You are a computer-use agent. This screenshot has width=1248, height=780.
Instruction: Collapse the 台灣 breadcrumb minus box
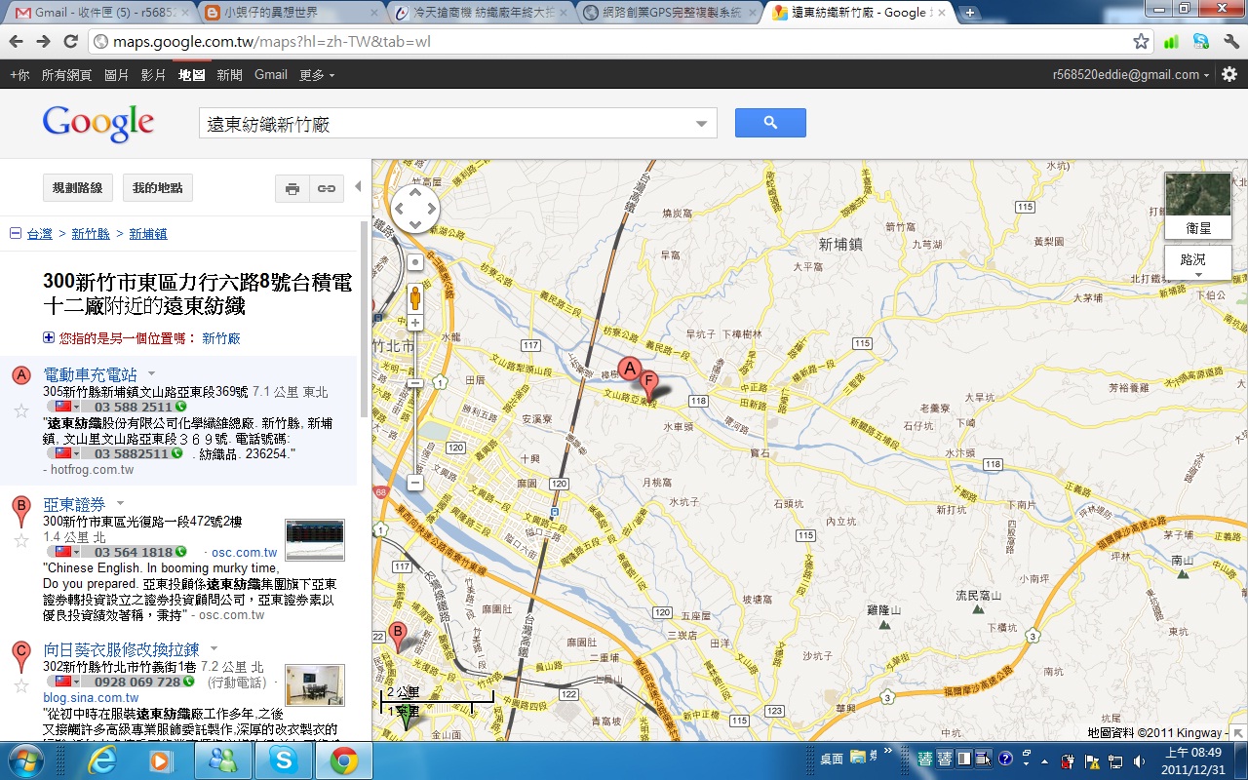tap(15, 233)
